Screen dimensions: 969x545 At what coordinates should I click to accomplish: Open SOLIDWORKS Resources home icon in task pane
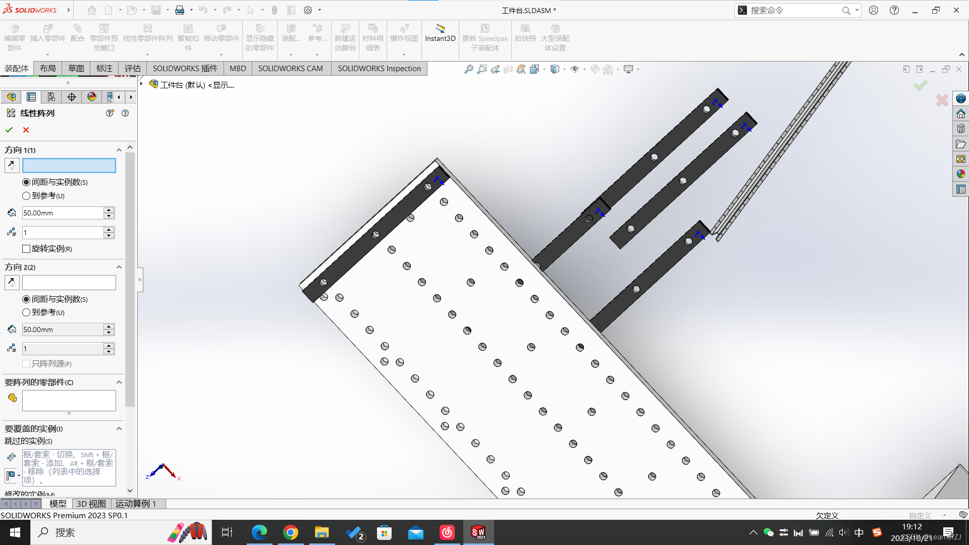tap(960, 114)
